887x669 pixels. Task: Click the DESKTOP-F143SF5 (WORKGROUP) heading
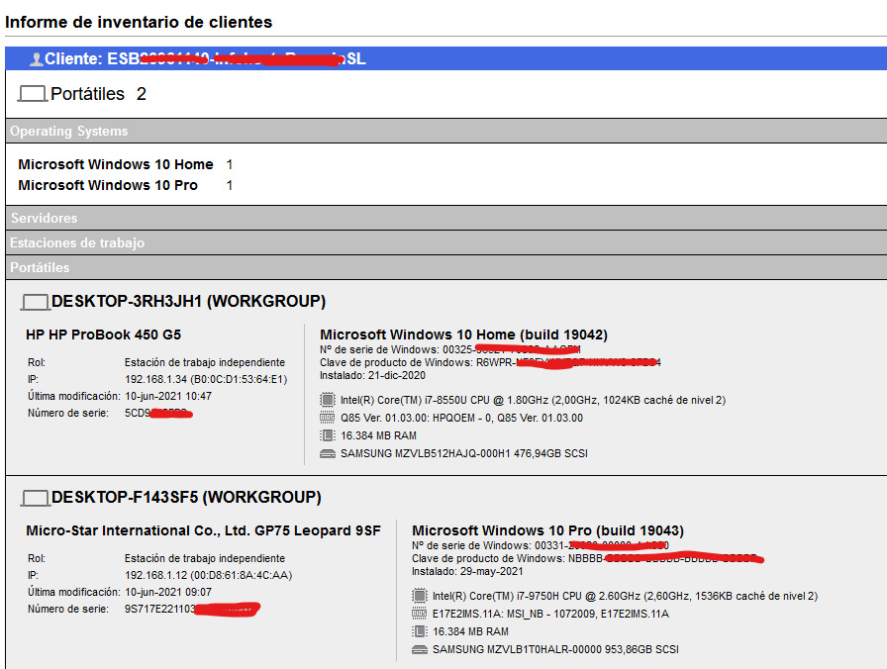(x=186, y=497)
